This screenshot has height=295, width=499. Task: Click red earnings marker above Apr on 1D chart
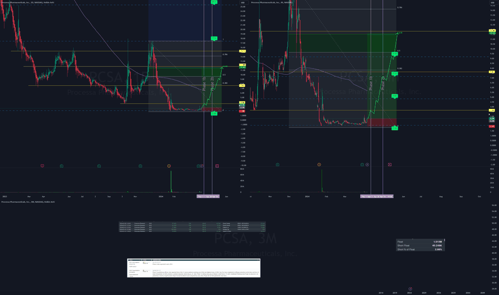pyautogui.click(x=42, y=166)
